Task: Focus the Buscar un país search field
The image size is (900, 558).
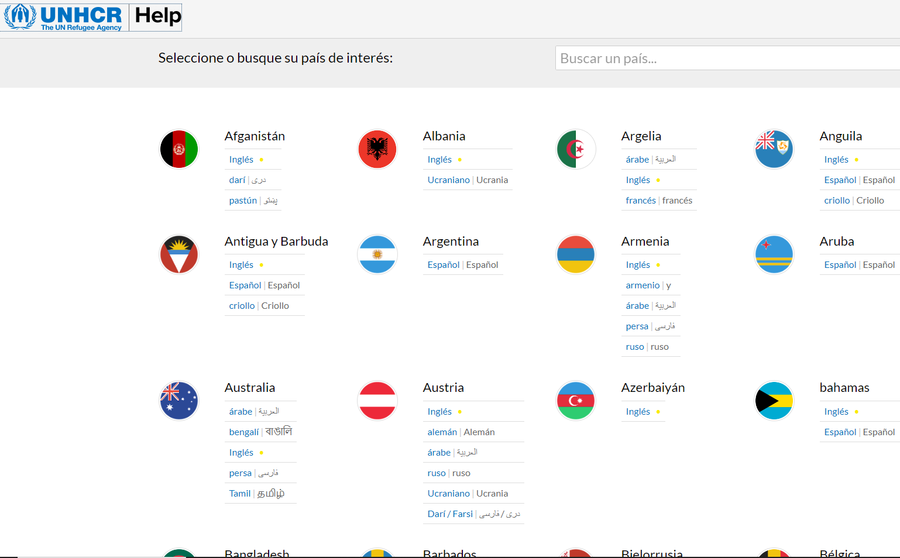Action: pos(726,58)
